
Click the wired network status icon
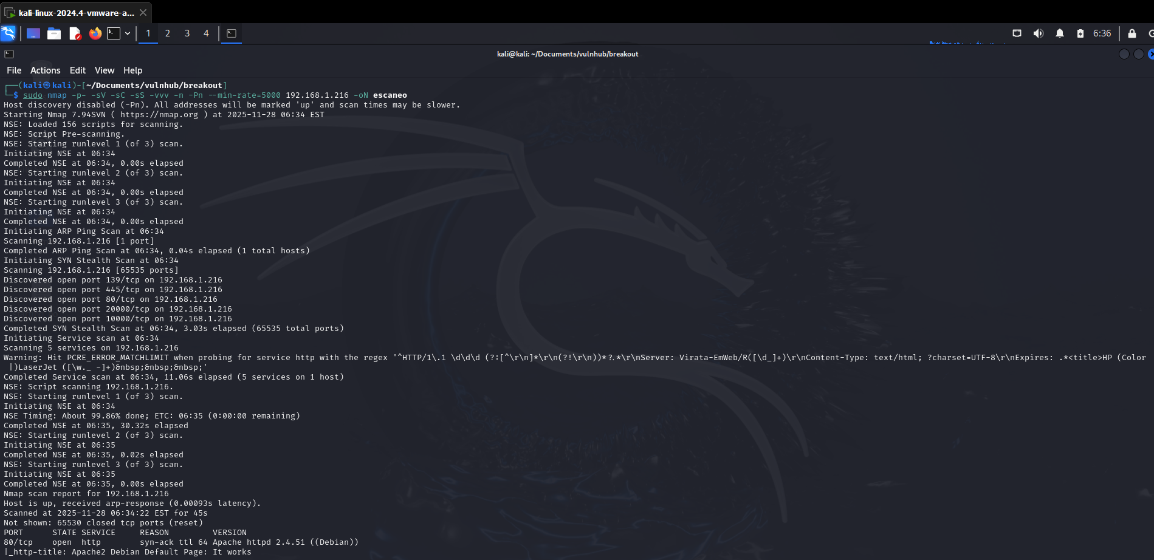point(1017,33)
